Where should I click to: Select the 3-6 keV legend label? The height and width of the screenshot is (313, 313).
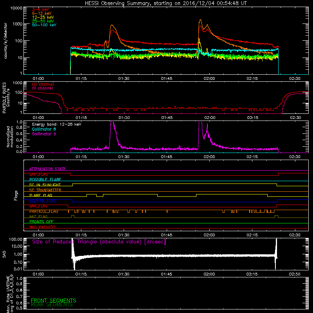pyautogui.click(x=40, y=9)
